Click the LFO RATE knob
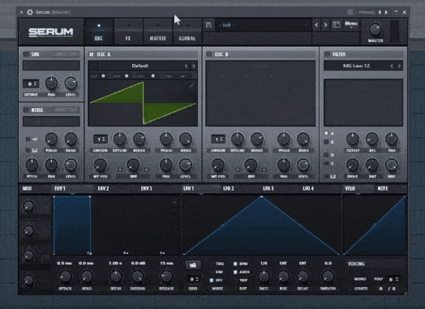 point(264,277)
